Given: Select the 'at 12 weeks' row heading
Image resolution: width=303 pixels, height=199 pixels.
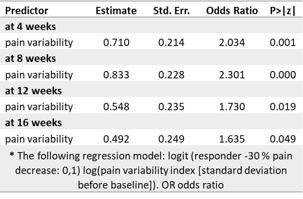Looking at the screenshot, I should click(x=33, y=91).
